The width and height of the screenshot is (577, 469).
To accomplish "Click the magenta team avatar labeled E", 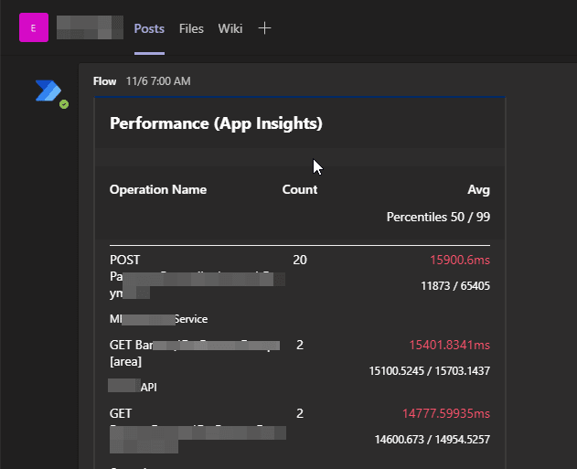I will point(34,28).
